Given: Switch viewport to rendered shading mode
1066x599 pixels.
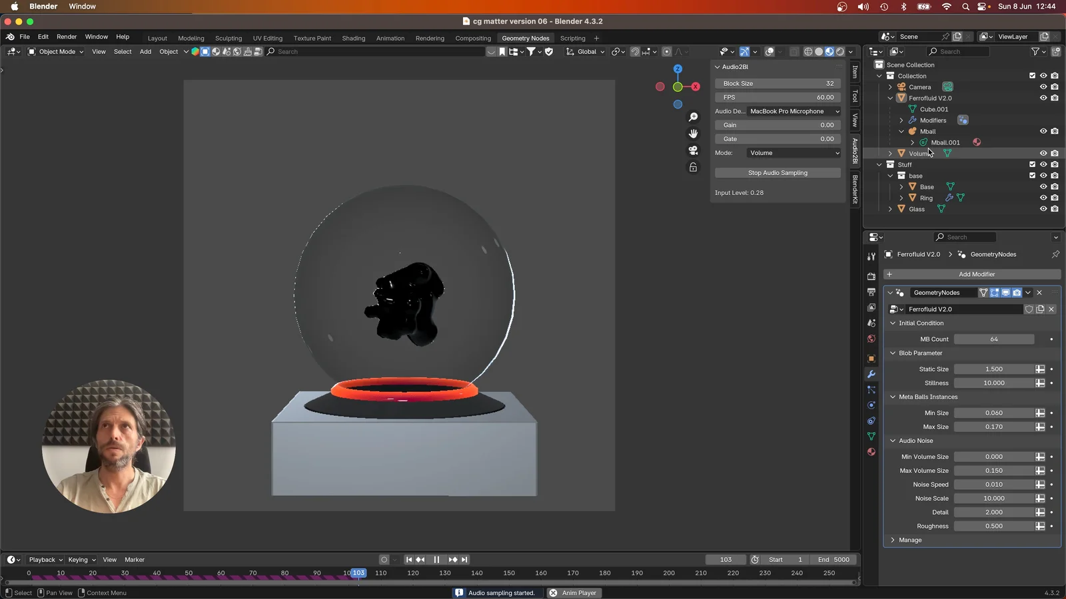Looking at the screenshot, I should [x=840, y=51].
